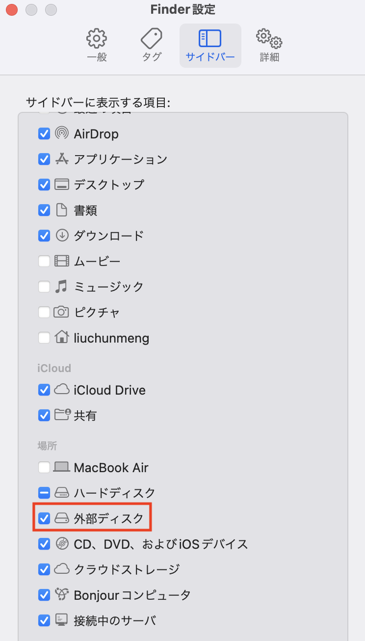The height and width of the screenshot is (641, 365).
Task: Disable the CD、DVD、および iOS デバイス checkbox
Action: point(44,544)
